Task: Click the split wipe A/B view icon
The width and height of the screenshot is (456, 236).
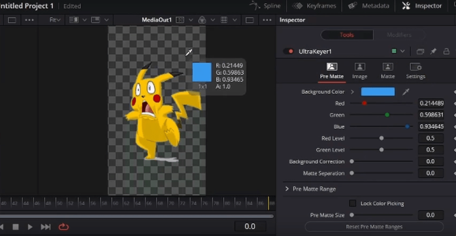Action: [74, 20]
